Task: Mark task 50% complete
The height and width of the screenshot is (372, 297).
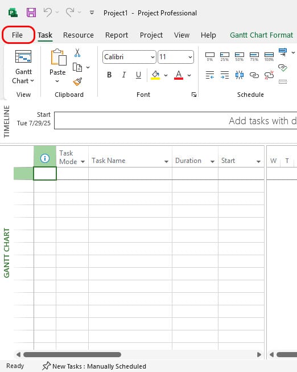Action: (239, 57)
